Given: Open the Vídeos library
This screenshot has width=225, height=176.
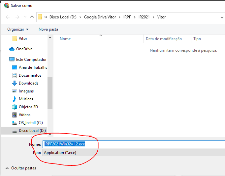Looking at the screenshot, I should 24,115.
